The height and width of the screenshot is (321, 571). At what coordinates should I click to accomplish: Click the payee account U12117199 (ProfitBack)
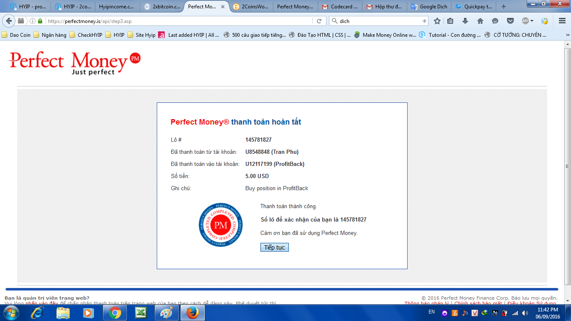(x=275, y=164)
